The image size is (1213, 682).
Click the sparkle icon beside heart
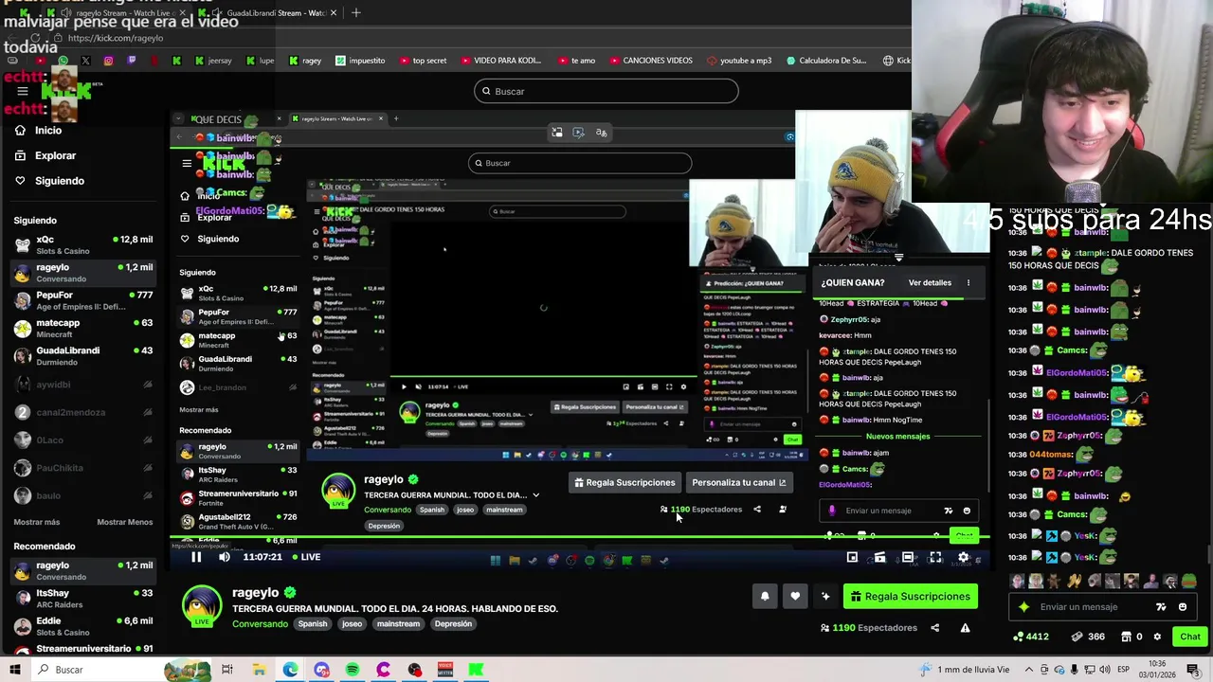pos(825,596)
